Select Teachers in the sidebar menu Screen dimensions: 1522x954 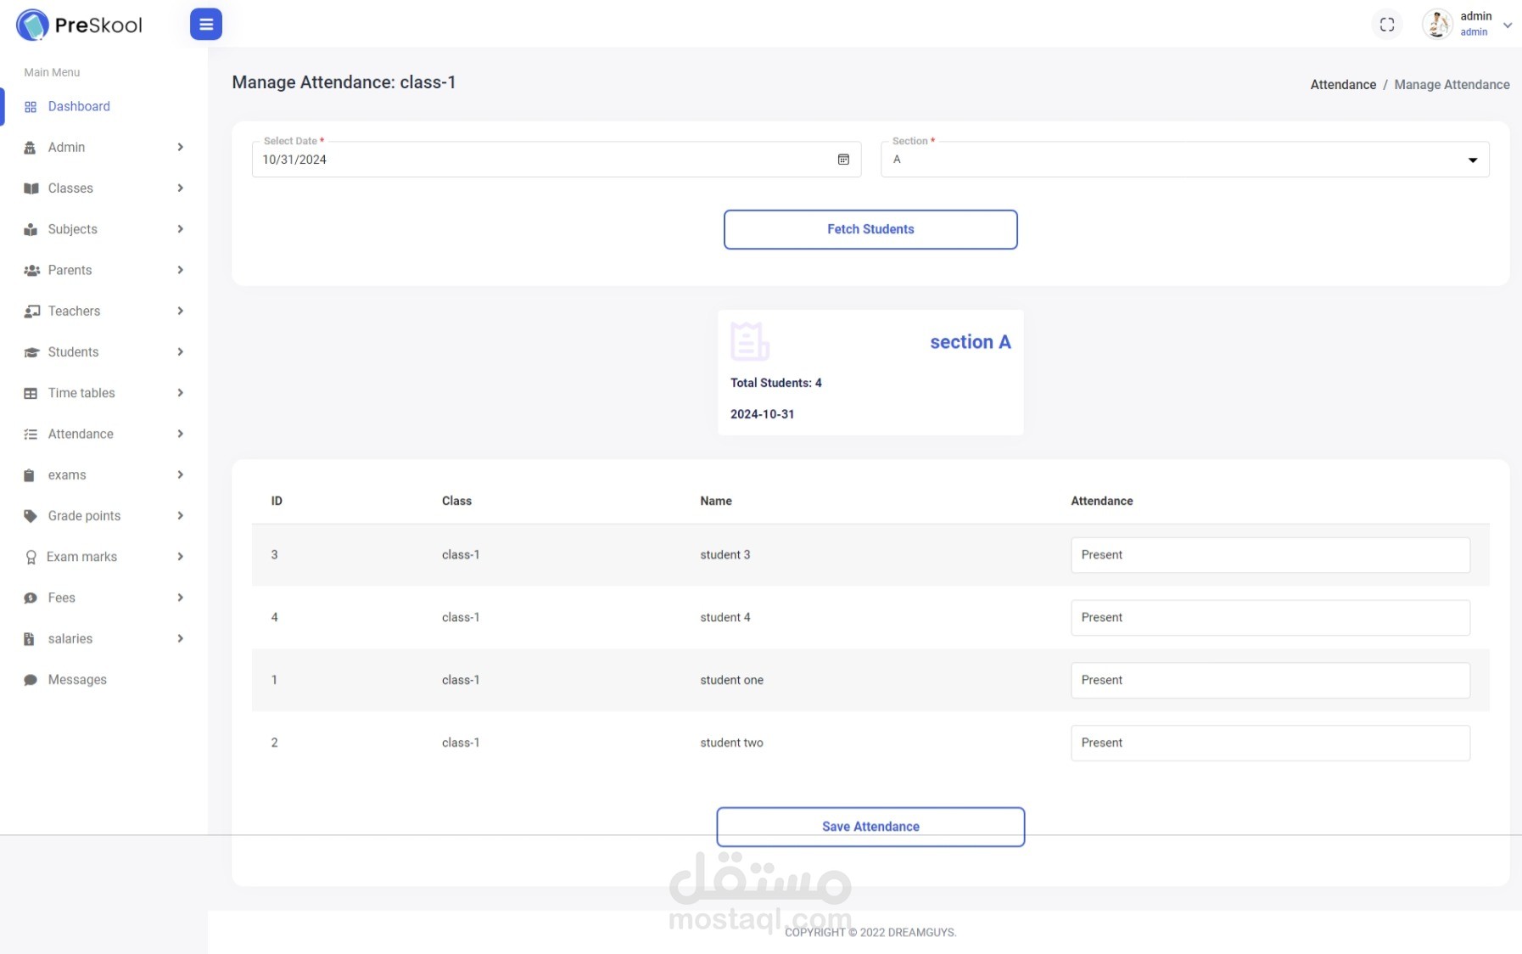click(74, 311)
